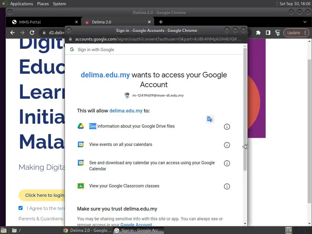Open the delima.edu.my link in the heading
This screenshot has height=234, width=312.
[x=105, y=75]
